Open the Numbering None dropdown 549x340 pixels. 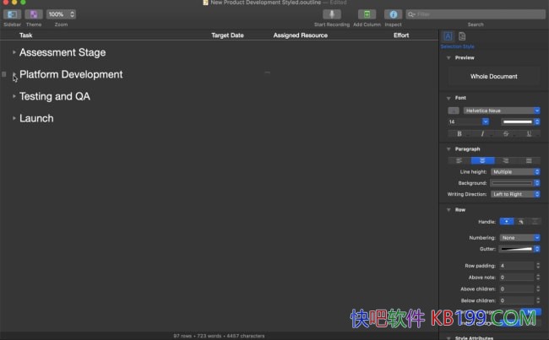515,238
